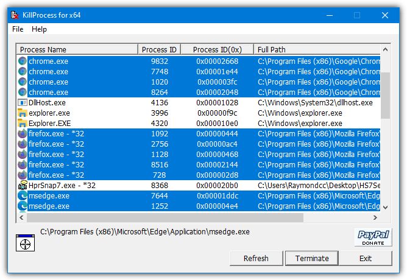Click the chrome.exe icon for process 9832

pyautogui.click(x=23, y=61)
